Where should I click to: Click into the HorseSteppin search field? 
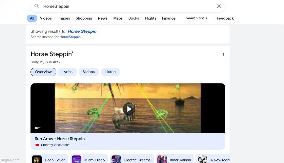[x=125, y=6]
